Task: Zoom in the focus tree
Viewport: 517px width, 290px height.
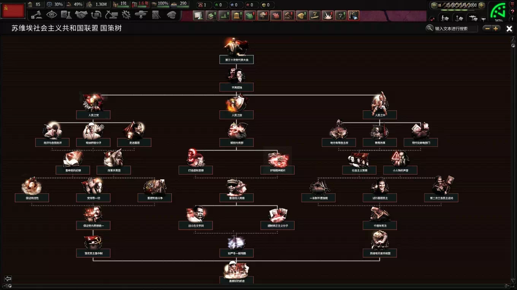Action: click(x=496, y=28)
